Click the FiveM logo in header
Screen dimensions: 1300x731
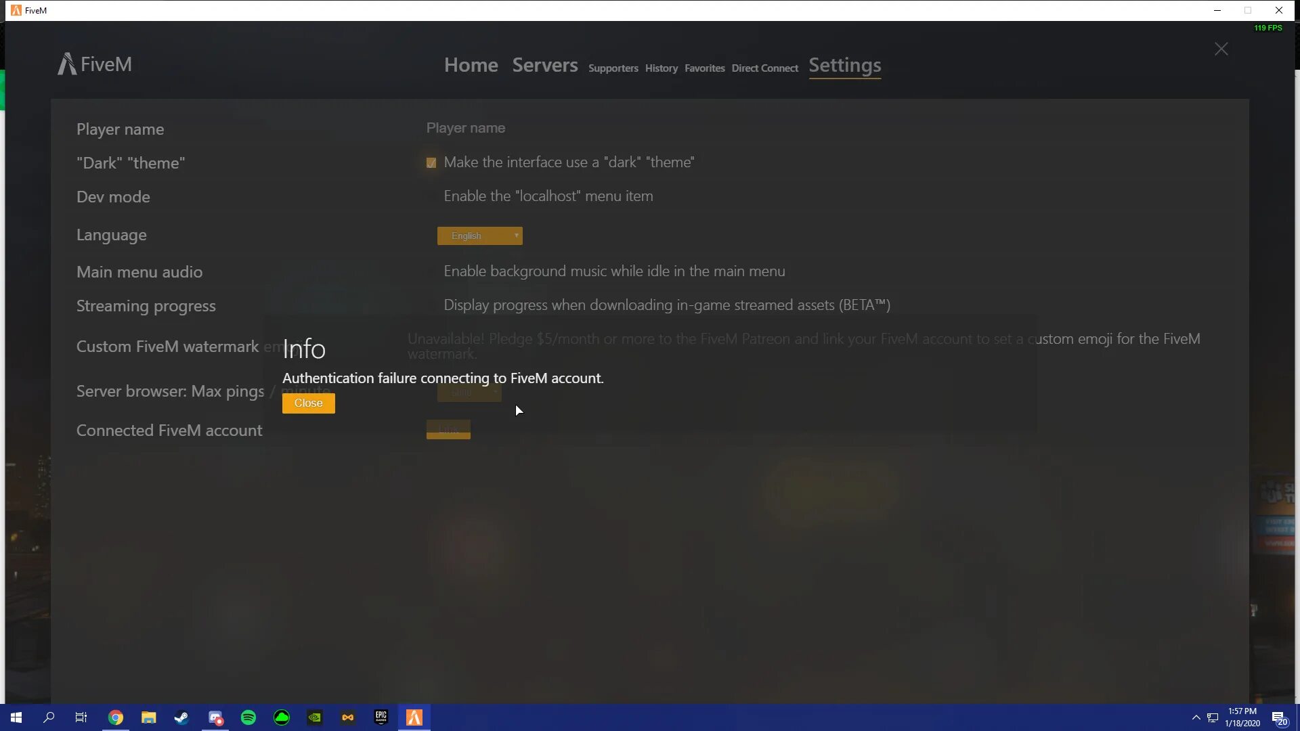pos(95,64)
